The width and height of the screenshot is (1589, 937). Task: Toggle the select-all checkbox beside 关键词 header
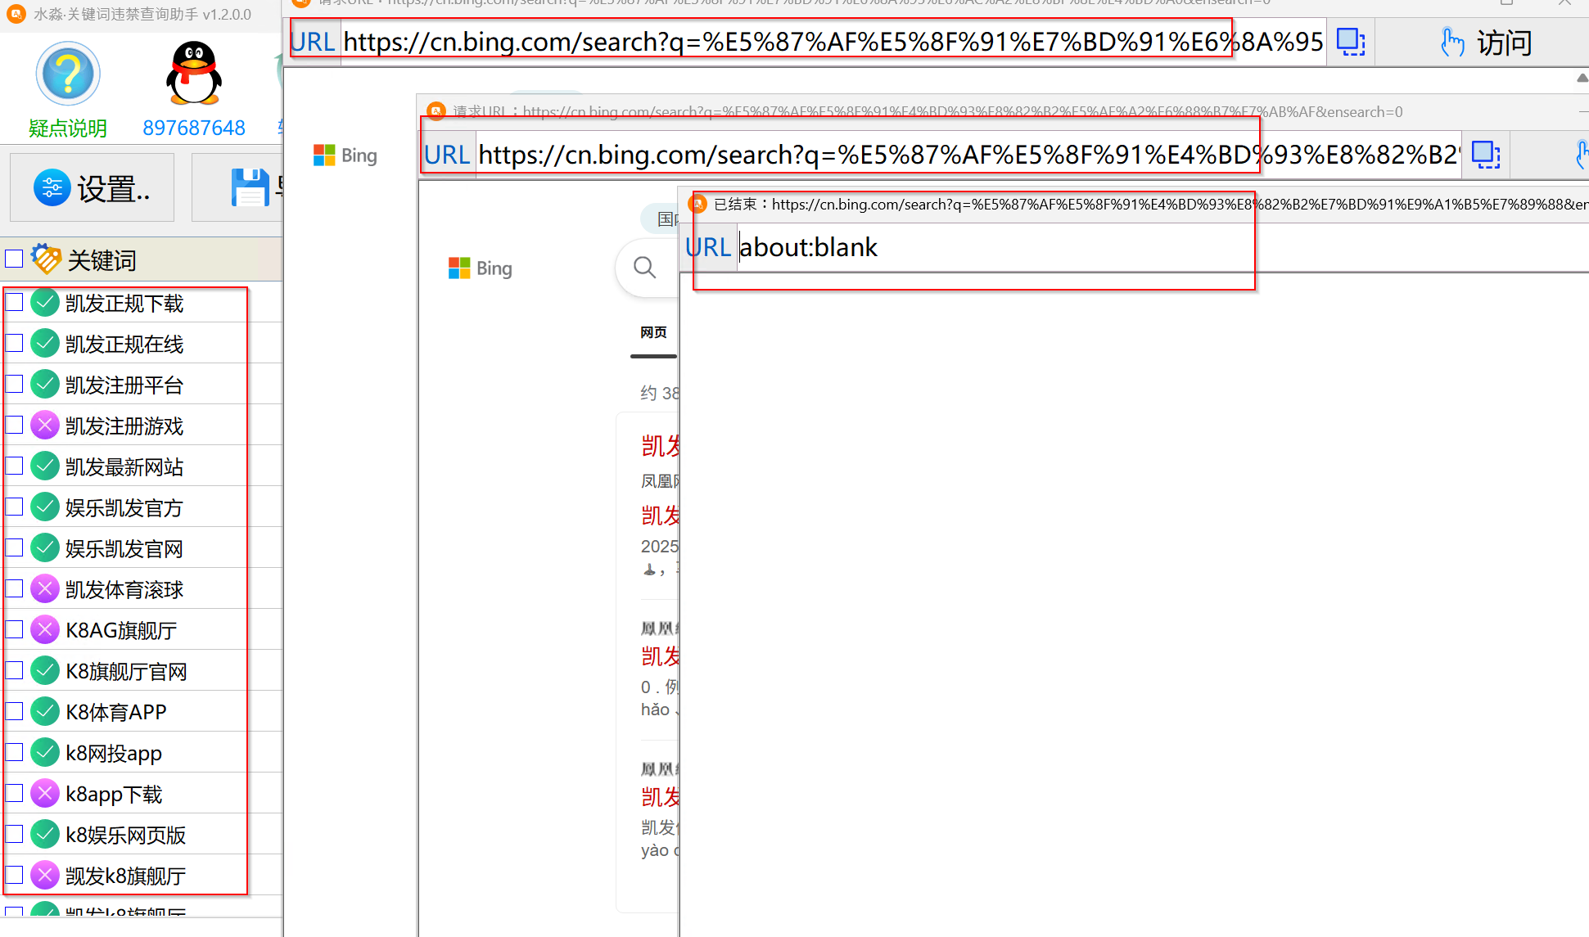pyautogui.click(x=14, y=259)
